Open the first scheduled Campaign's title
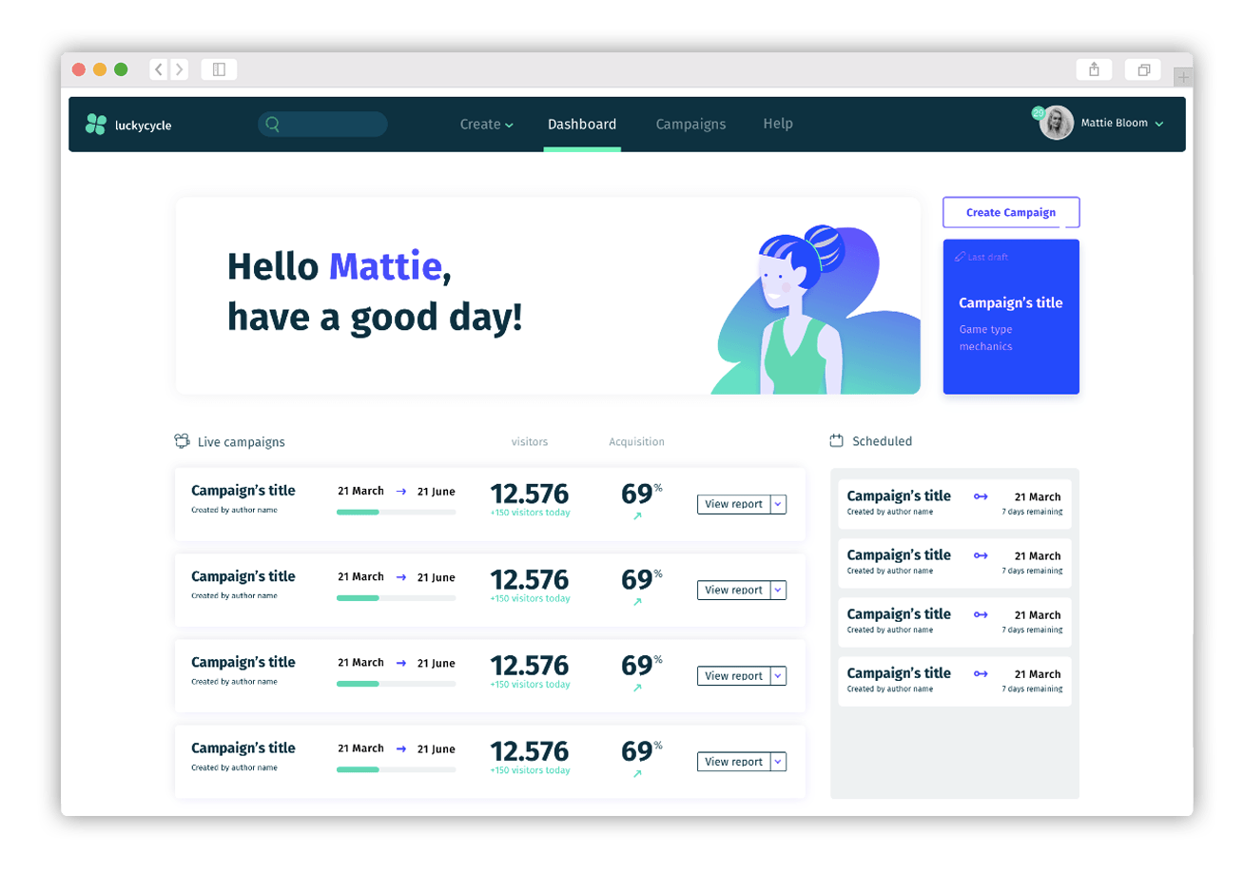This screenshot has height=893, width=1244. click(899, 496)
